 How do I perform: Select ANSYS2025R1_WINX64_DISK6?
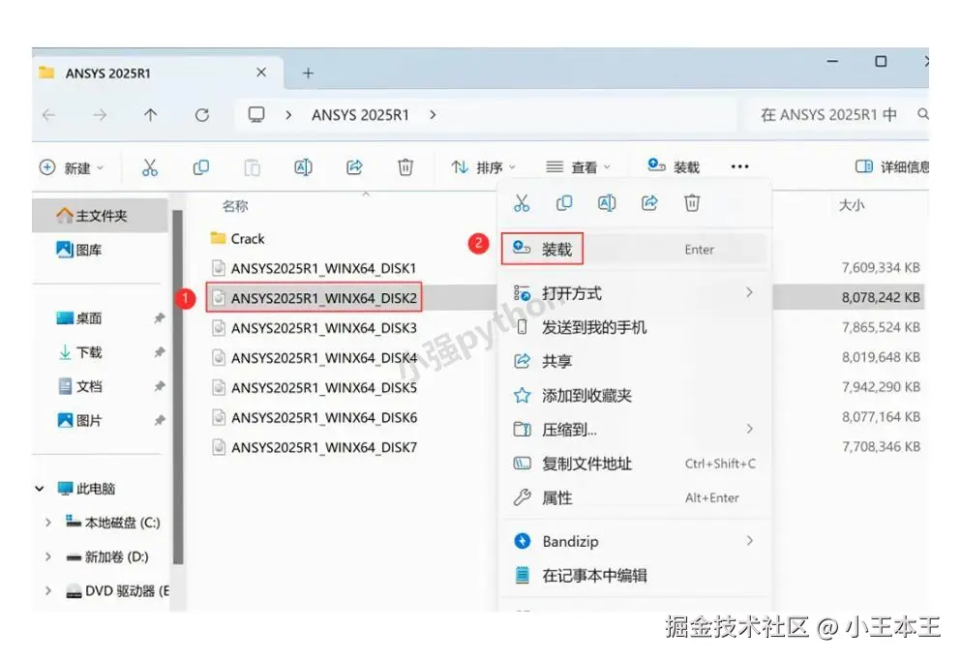pos(315,418)
